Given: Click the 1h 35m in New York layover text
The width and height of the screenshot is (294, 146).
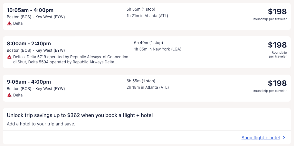Looking at the screenshot, I should click(x=158, y=49).
